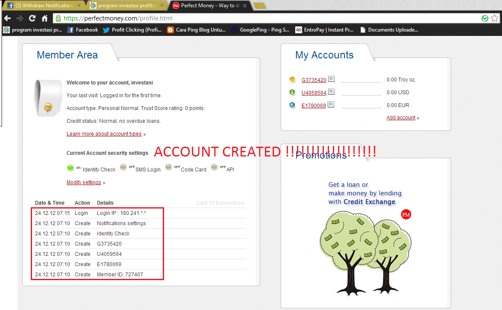This screenshot has height=310, width=502.
Task: Click the green padlock in address bar
Action: (x=58, y=18)
